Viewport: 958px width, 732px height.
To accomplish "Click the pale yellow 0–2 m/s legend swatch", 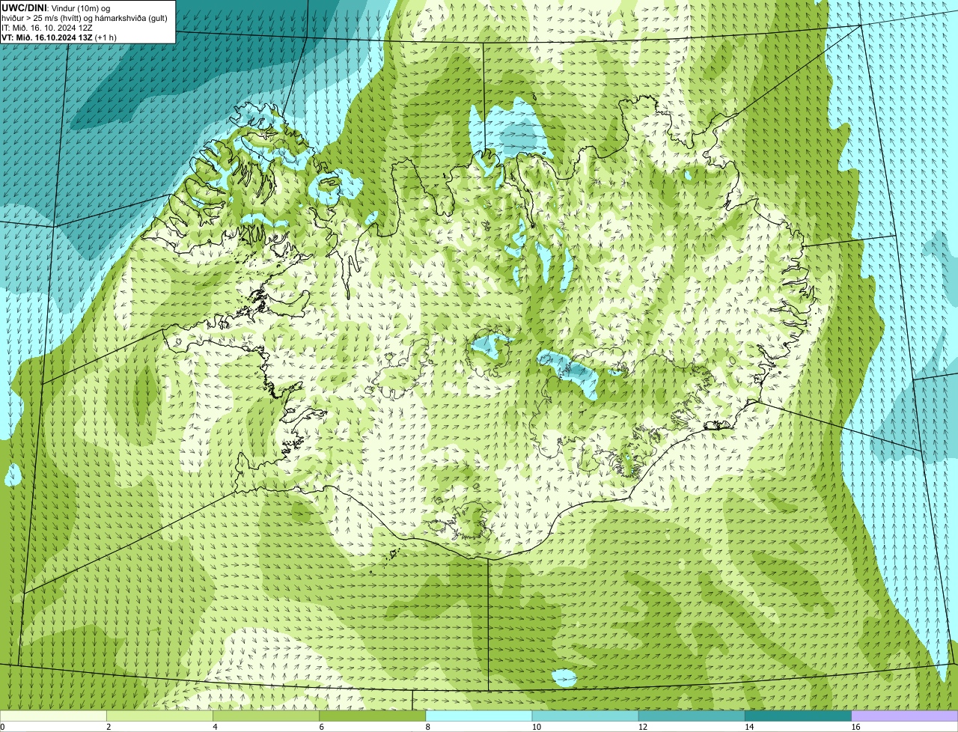I will [53, 716].
